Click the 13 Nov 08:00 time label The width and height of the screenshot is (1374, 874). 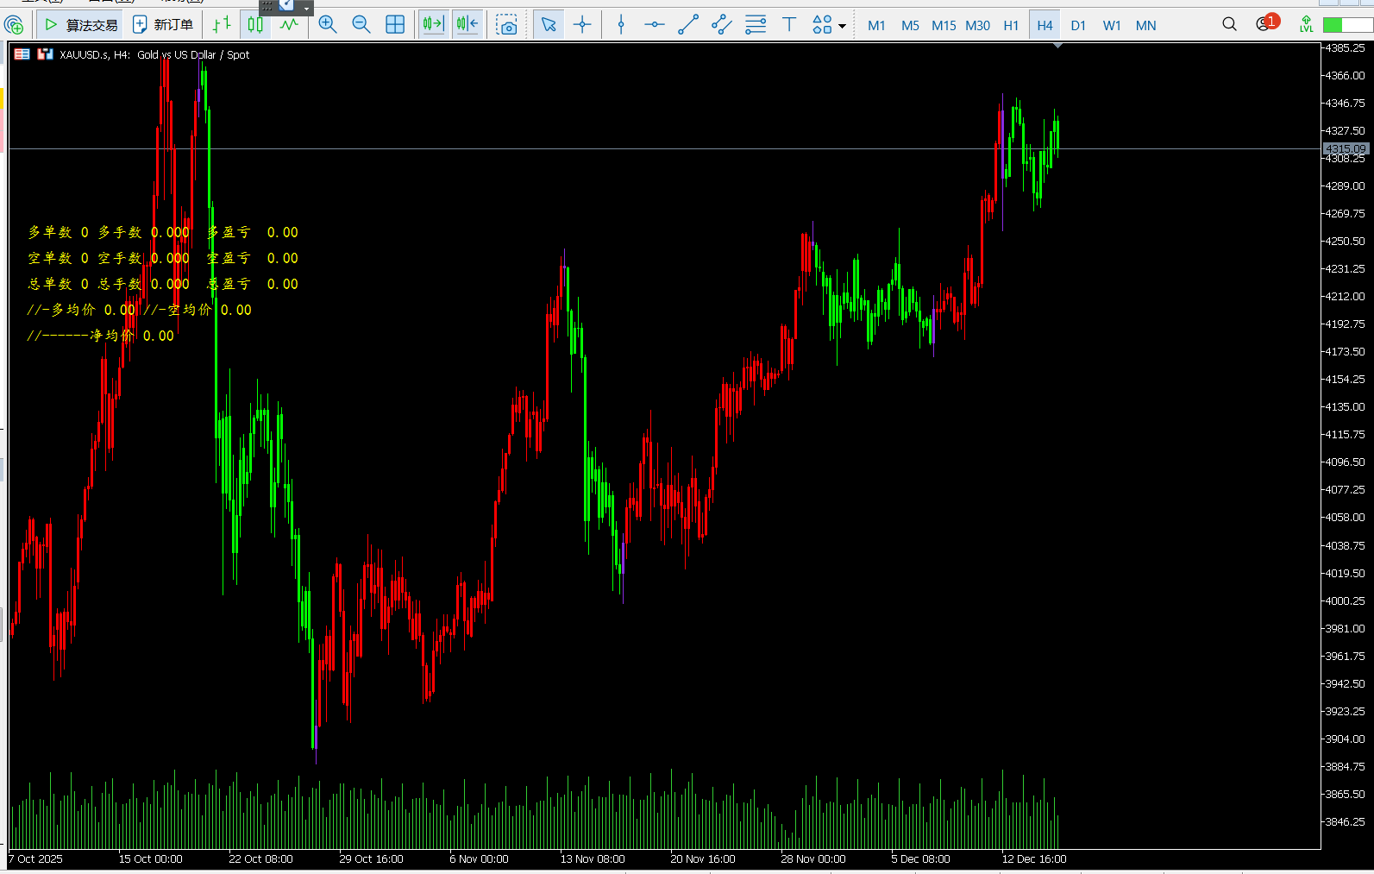click(x=593, y=858)
